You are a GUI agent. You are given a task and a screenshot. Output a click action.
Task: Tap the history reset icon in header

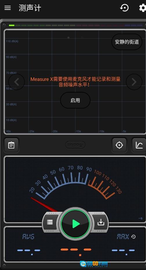pos(124,8)
